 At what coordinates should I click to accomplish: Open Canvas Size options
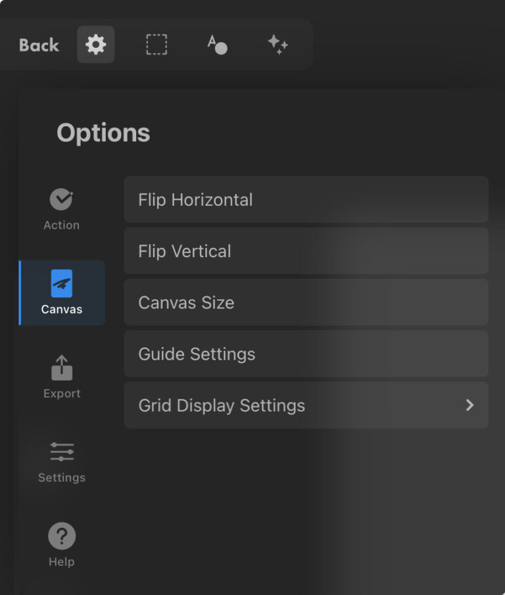[x=306, y=302]
